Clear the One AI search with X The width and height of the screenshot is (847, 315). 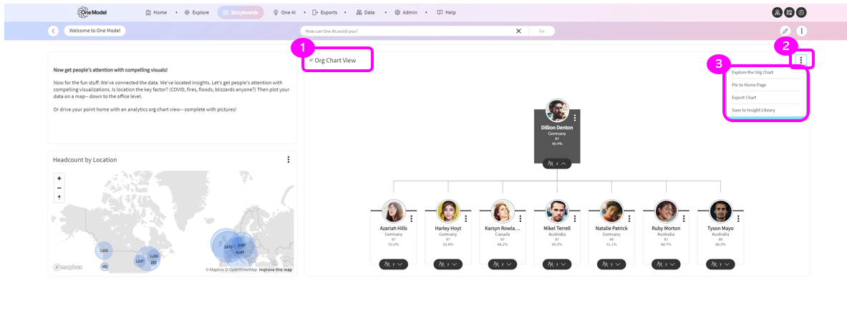(518, 31)
